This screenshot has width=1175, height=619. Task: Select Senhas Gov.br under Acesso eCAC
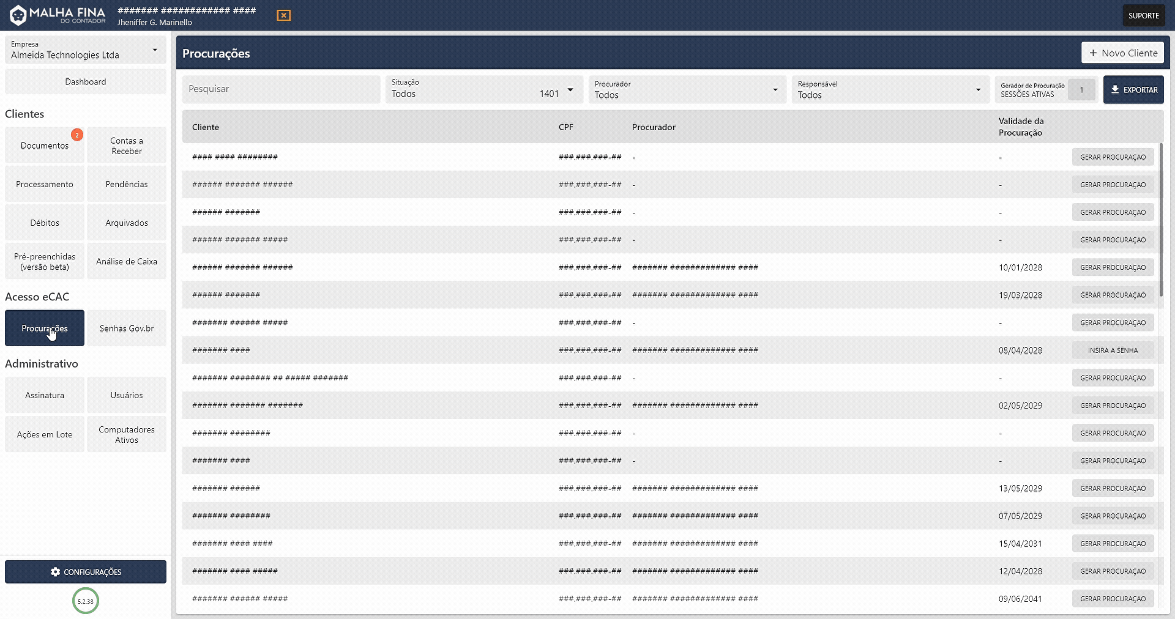pyautogui.click(x=126, y=328)
